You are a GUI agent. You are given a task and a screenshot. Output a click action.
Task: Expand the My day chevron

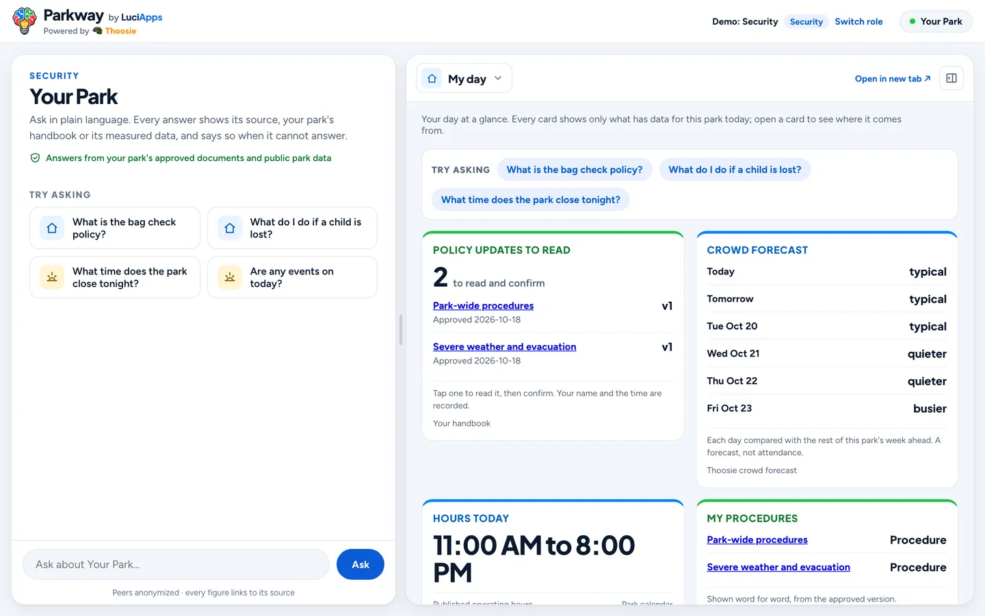(x=498, y=78)
